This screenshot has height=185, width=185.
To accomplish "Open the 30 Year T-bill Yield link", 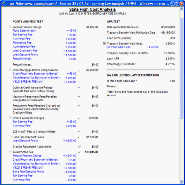I will click(x=118, y=47).
